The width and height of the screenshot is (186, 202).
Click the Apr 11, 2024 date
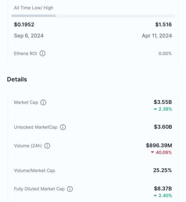pyautogui.click(x=157, y=36)
